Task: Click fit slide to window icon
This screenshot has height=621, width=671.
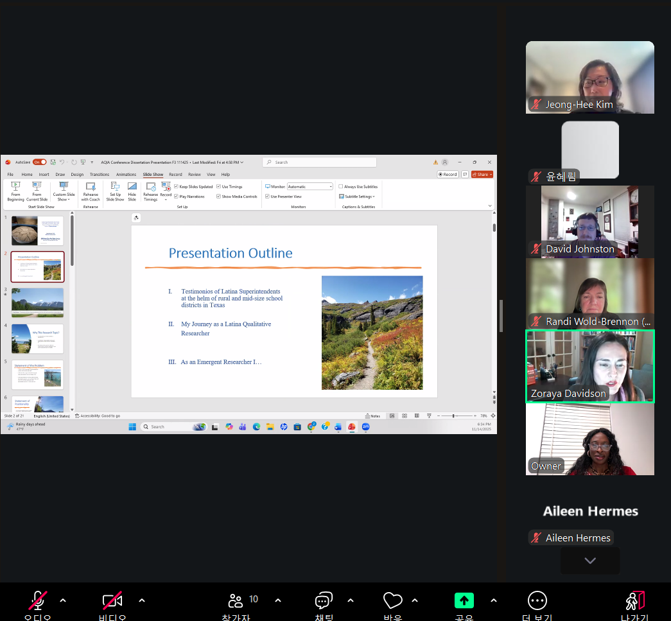Action: click(493, 415)
